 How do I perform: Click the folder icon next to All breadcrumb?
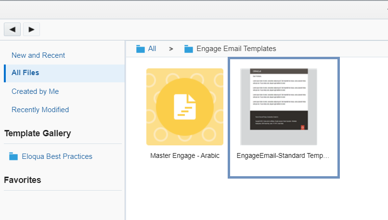point(141,49)
